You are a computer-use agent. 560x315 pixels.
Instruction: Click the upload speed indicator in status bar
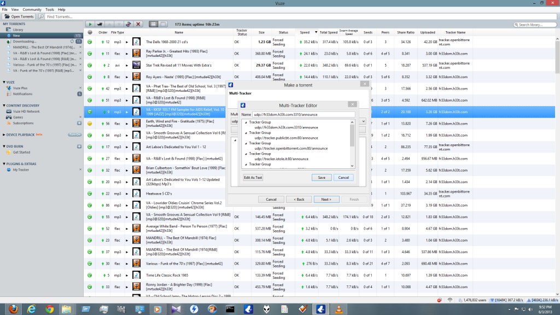click(x=542, y=300)
